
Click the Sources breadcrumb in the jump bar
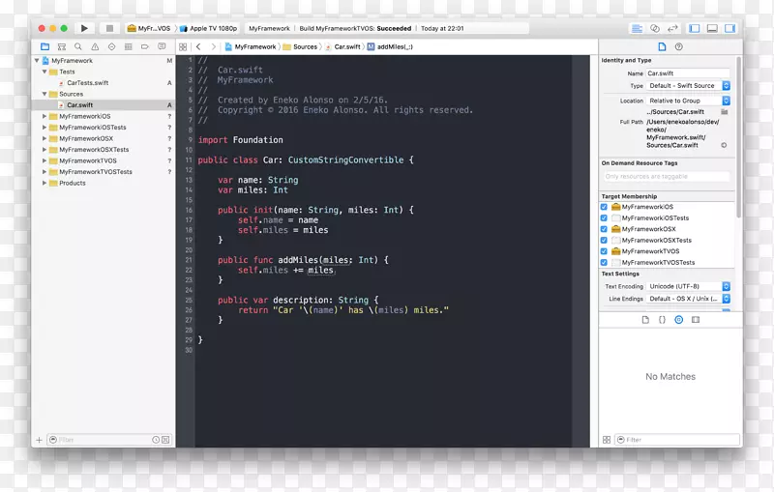click(x=305, y=46)
